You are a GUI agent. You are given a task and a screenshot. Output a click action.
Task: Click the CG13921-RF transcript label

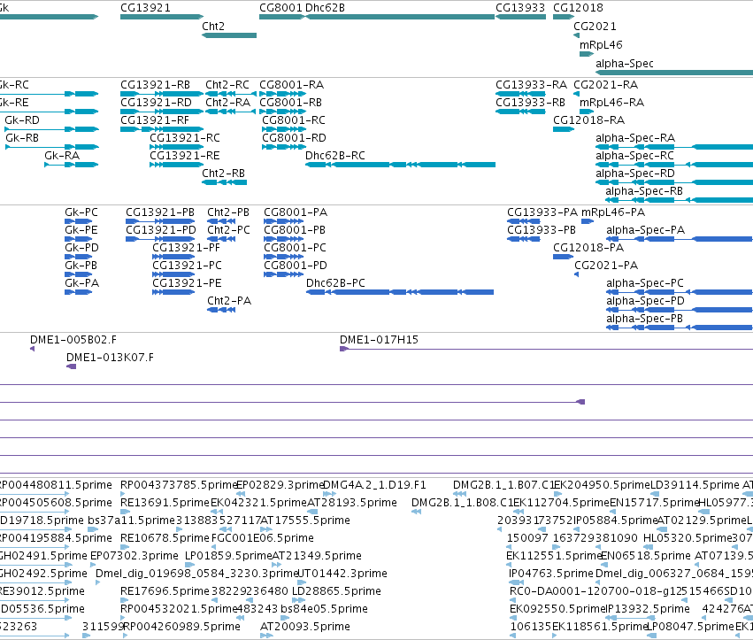point(155,120)
